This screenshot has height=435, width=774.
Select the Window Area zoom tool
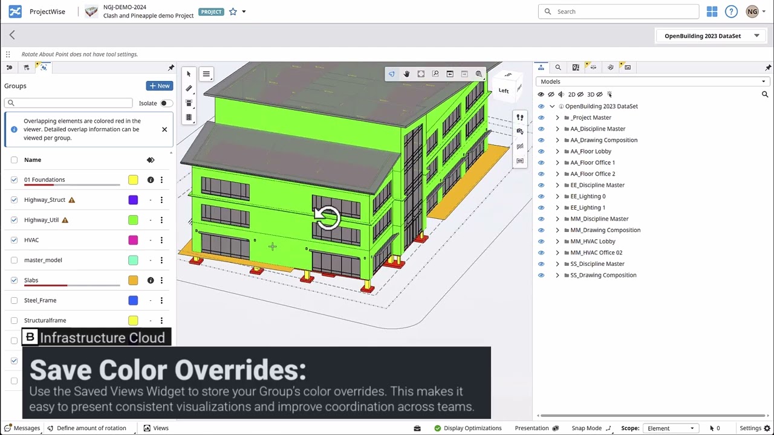click(x=435, y=74)
